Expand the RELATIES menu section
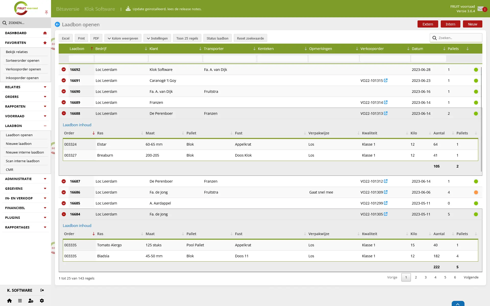 (x=26, y=87)
